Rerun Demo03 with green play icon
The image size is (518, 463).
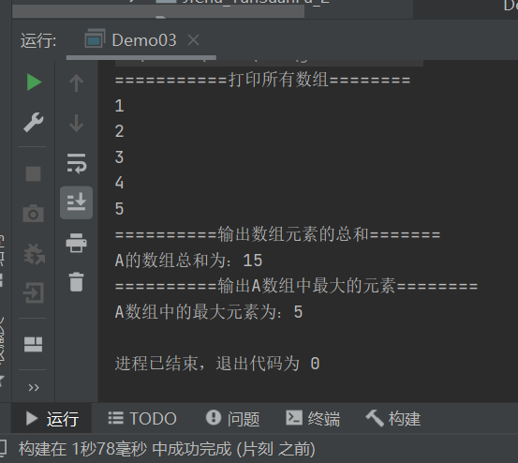(34, 82)
